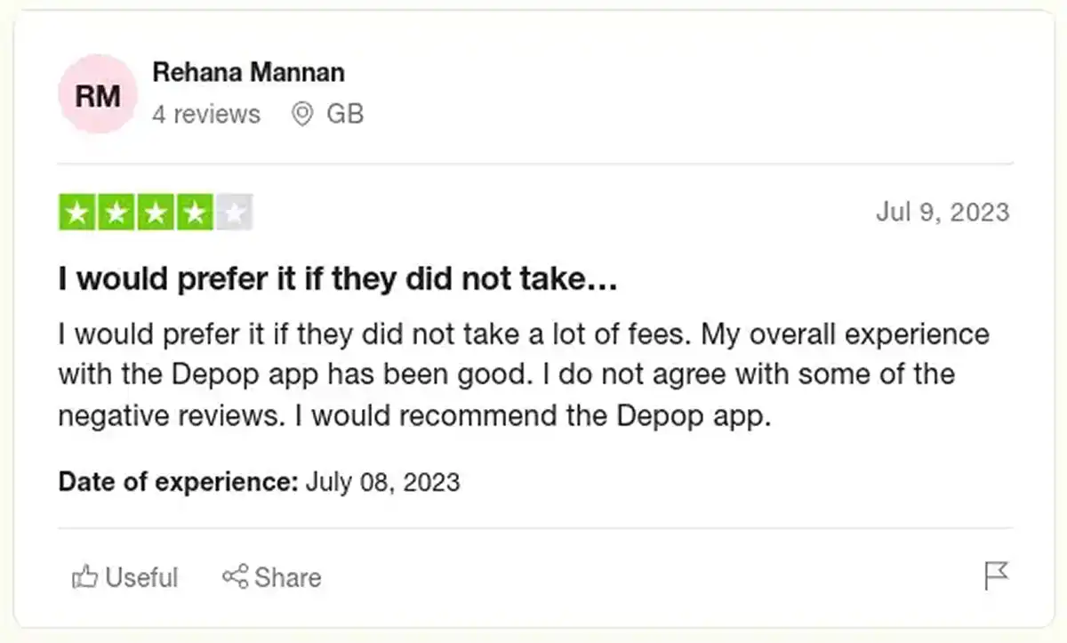Click the thumbs-up Useful icon
This screenshot has width=1067, height=643.
point(85,577)
